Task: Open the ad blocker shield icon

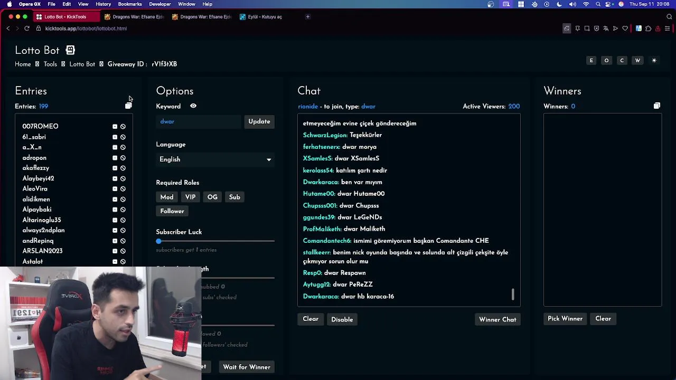Action: pyautogui.click(x=596, y=28)
